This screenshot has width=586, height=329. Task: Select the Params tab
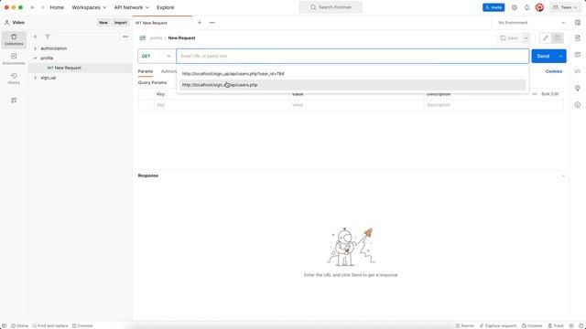146,71
